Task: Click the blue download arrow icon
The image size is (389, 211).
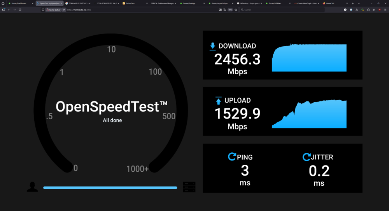Action: 213,46
